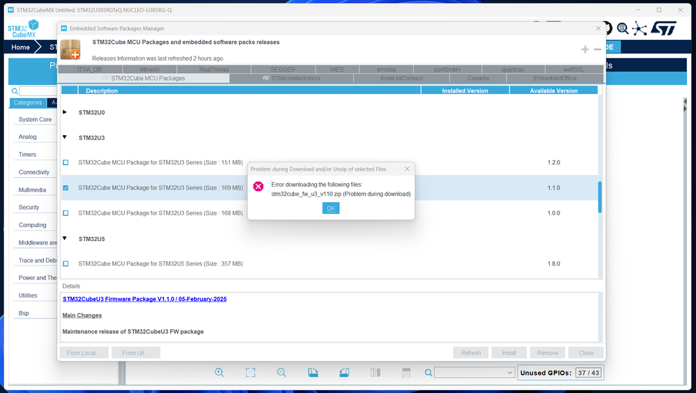Collapse the STM32U5 package group
Image resolution: width=696 pixels, height=393 pixels.
click(x=65, y=238)
